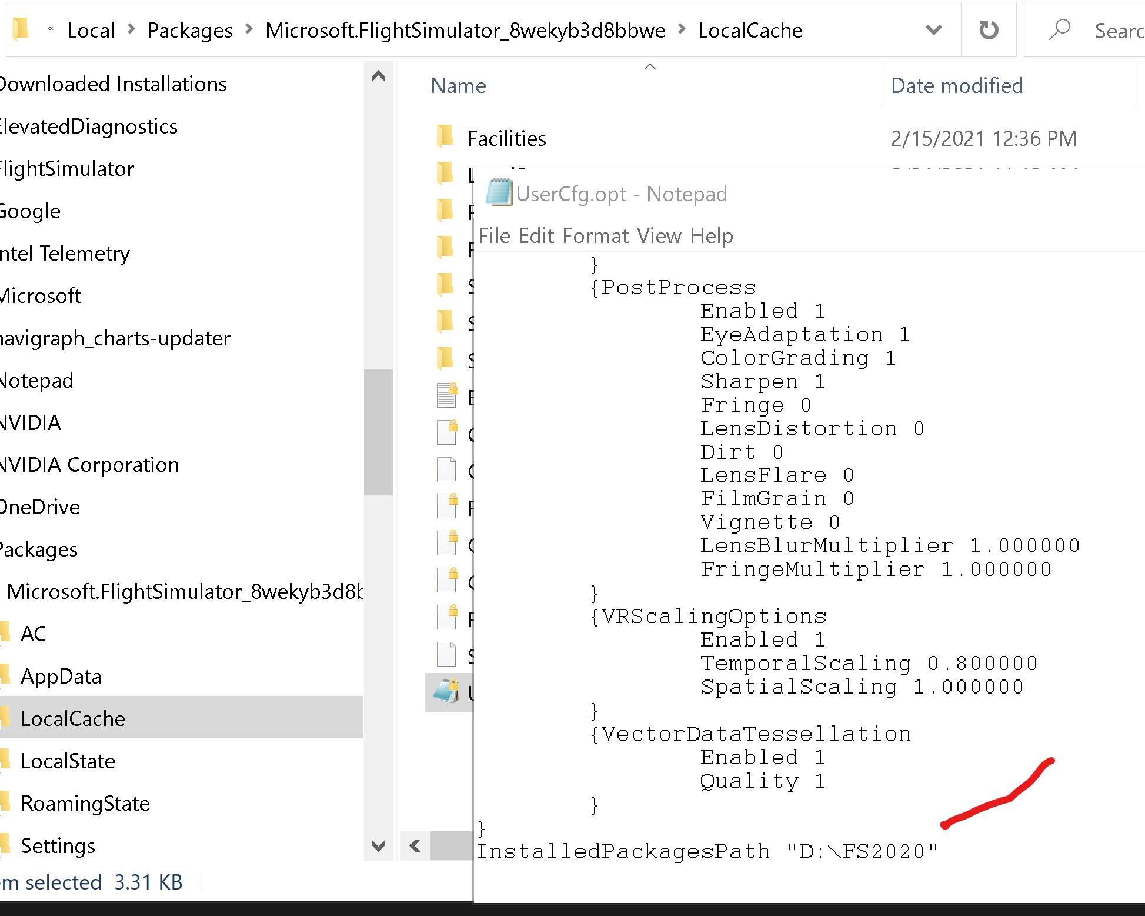
Task: Click Local in the breadcrumb path
Action: 91,30
